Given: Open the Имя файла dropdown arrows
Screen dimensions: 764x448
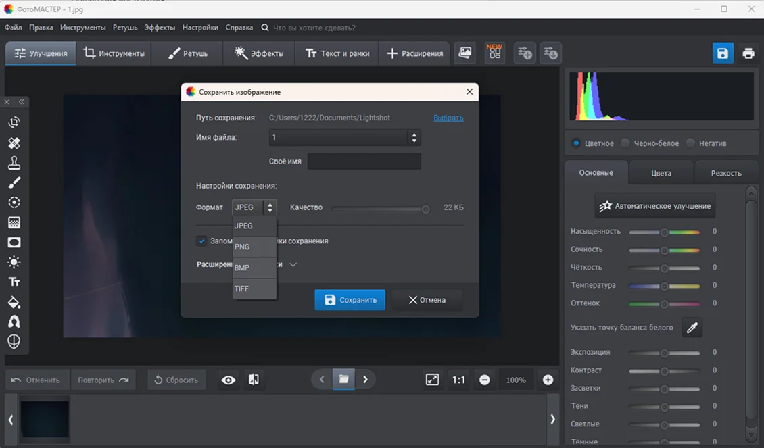Looking at the screenshot, I should click(414, 138).
